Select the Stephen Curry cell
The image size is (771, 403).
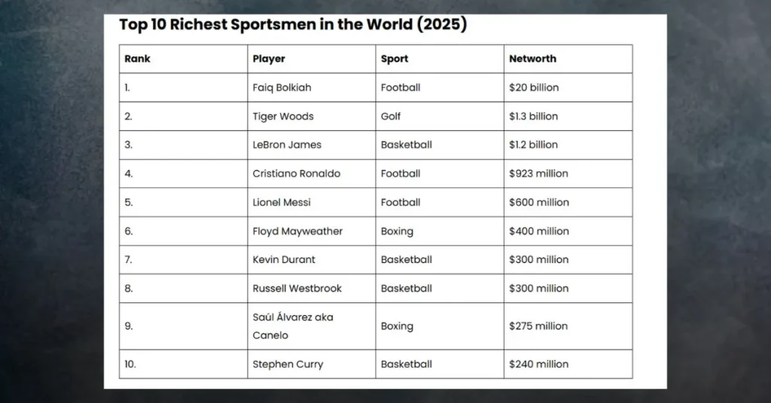tap(288, 364)
